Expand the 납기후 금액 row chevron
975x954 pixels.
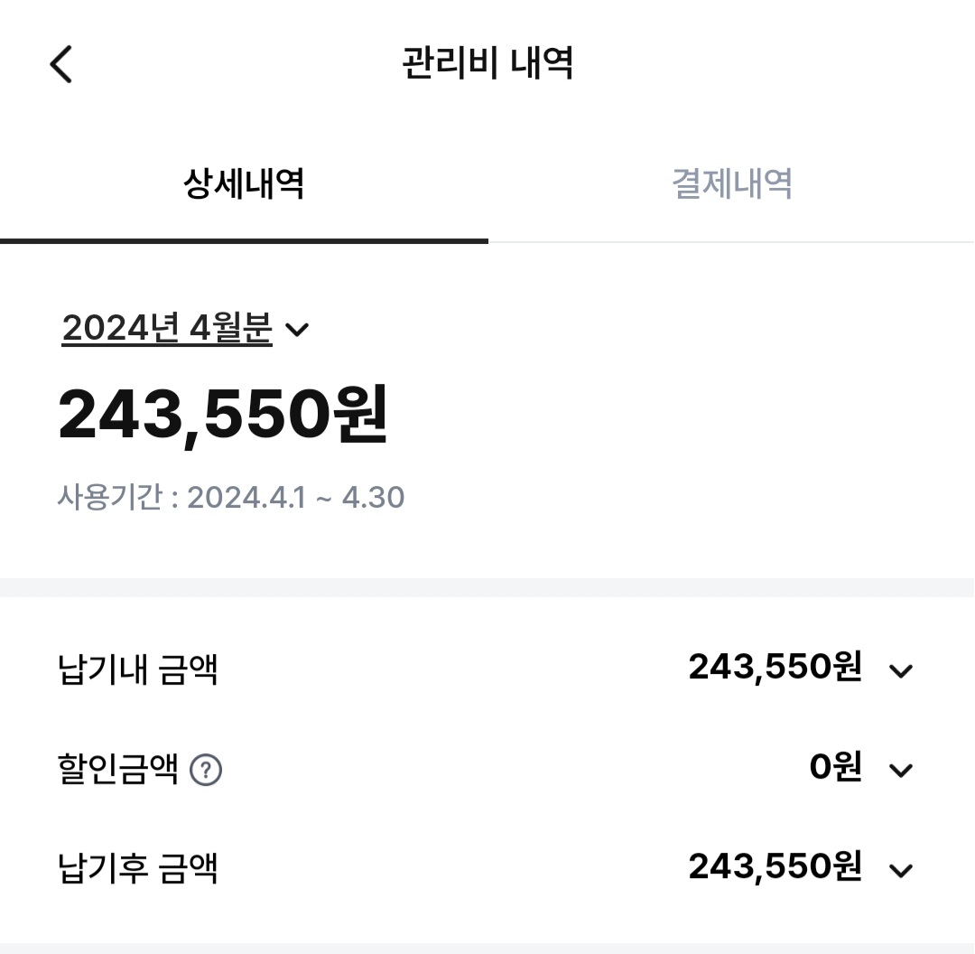point(901,870)
